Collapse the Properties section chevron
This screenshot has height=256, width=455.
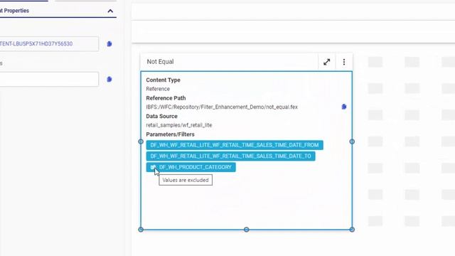[110, 11]
